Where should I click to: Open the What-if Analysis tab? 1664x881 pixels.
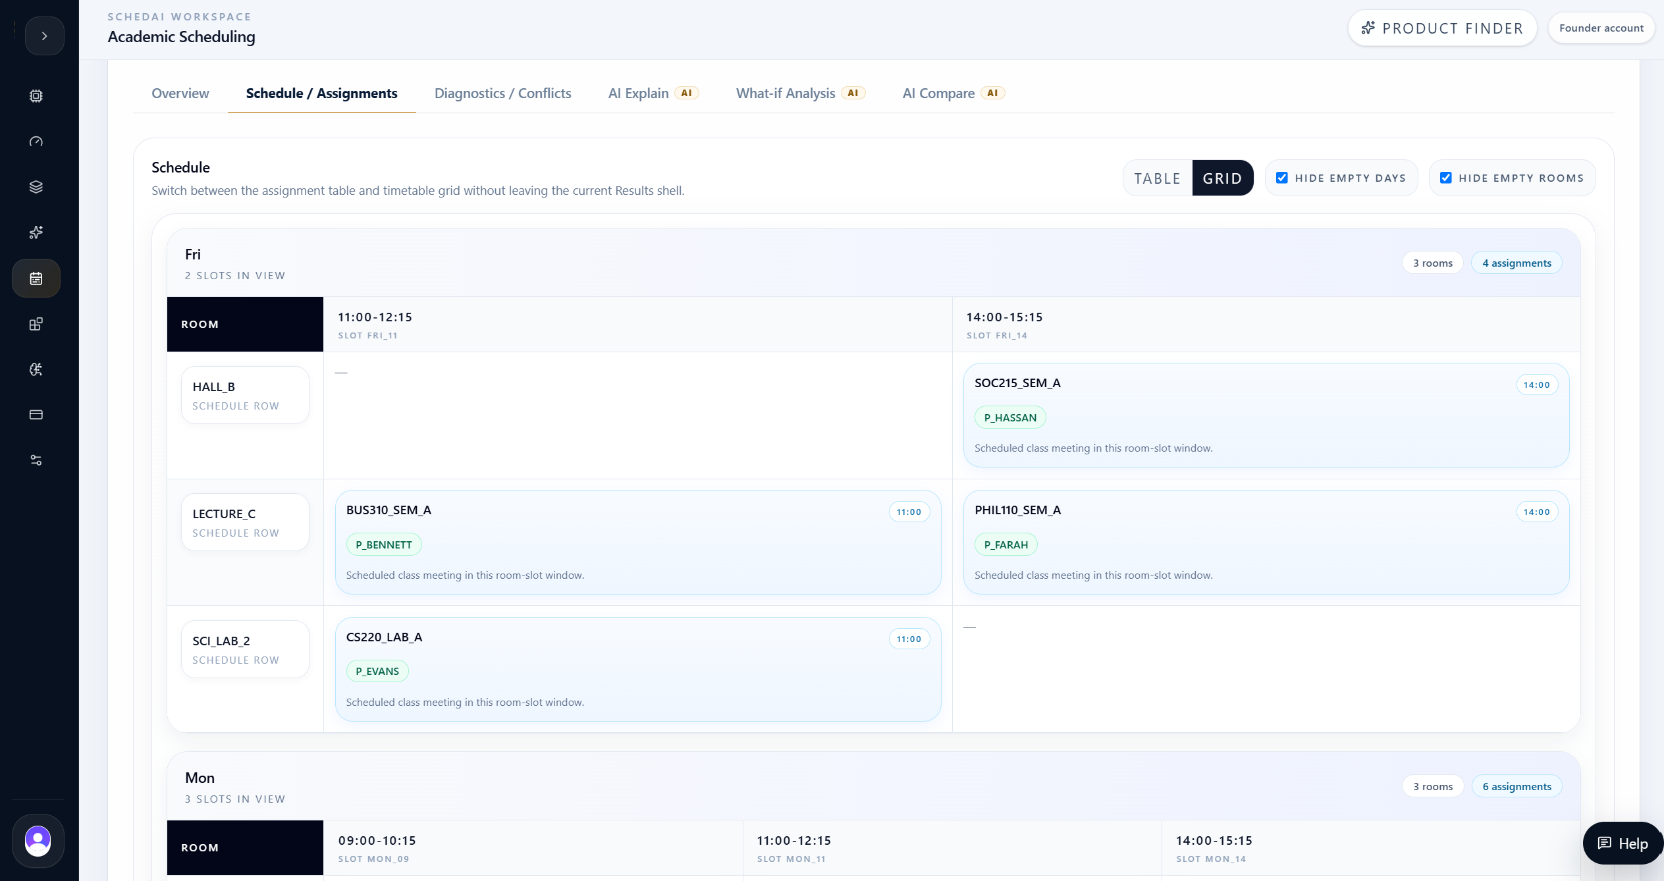tap(801, 93)
